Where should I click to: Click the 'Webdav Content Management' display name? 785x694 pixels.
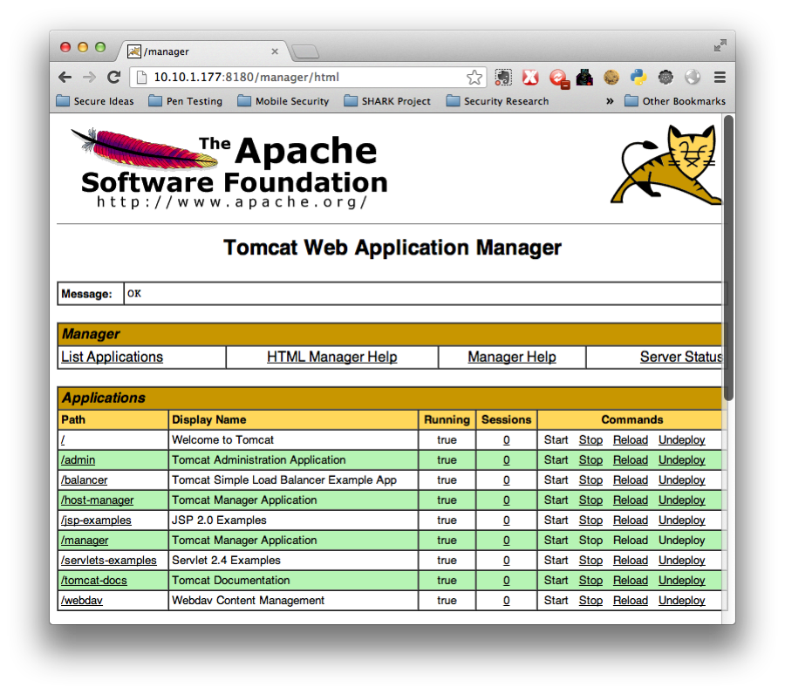click(248, 600)
